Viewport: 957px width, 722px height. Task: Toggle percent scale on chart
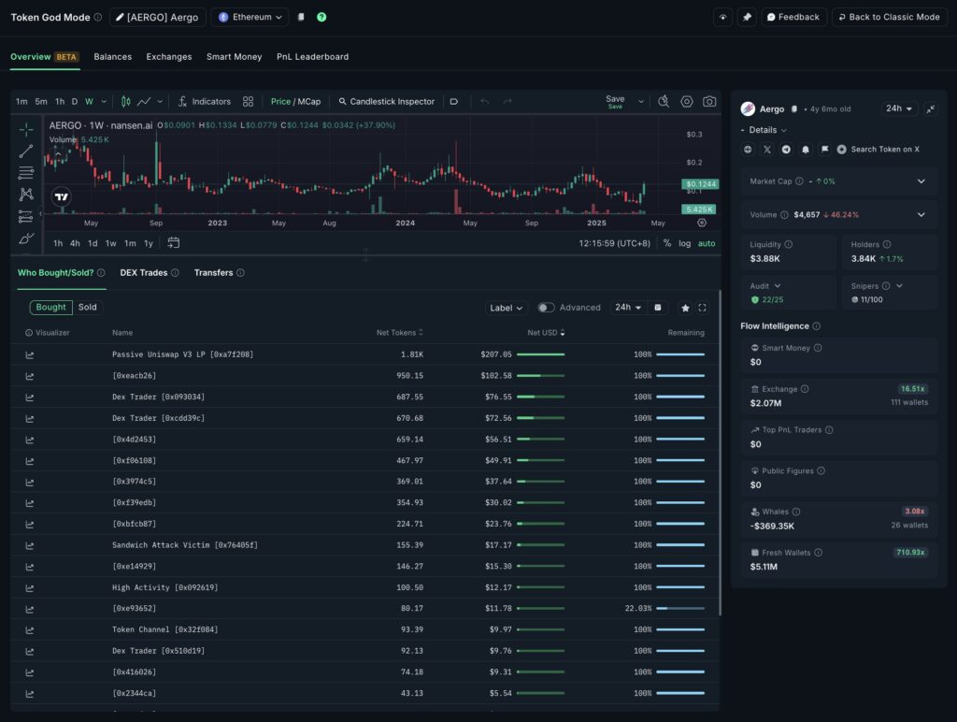(667, 243)
